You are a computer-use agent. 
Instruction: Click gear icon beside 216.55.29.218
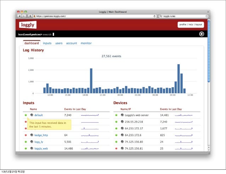point(122,122)
